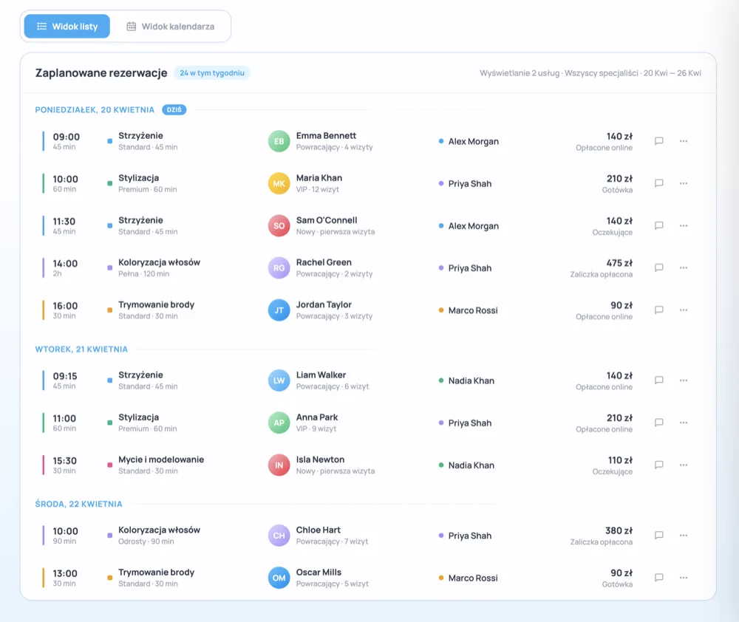Click the LW avatar of Liam Walker
The height and width of the screenshot is (622, 739).
point(279,380)
